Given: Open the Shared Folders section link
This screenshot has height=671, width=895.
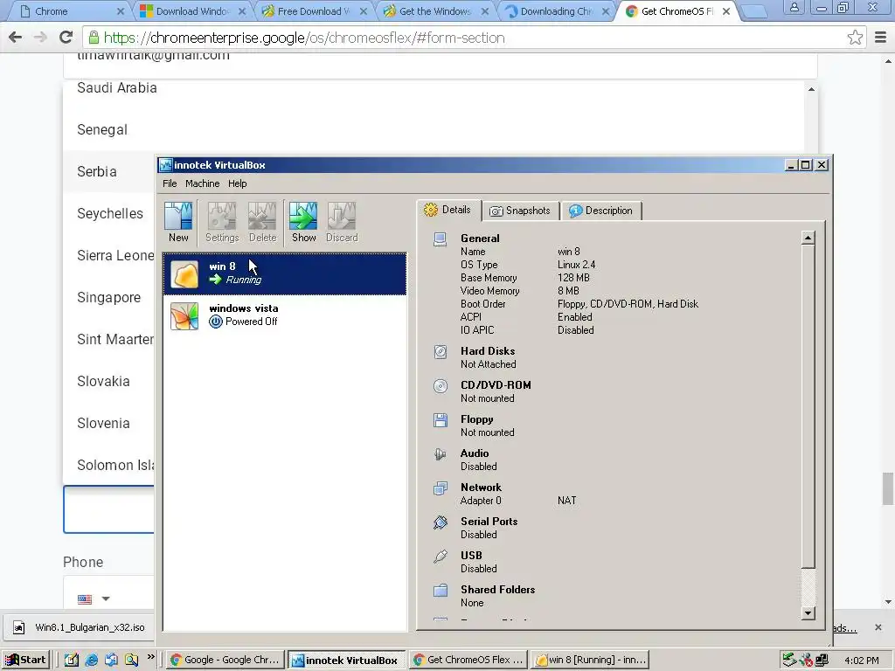Looking at the screenshot, I should [x=497, y=590].
